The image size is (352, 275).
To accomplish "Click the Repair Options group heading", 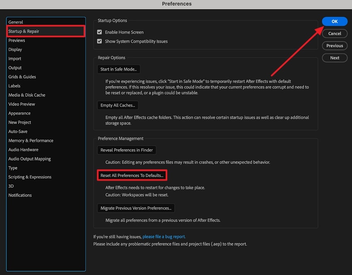I will 111,58.
